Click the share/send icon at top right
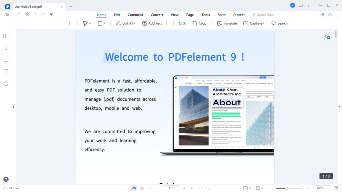 pos(322,15)
